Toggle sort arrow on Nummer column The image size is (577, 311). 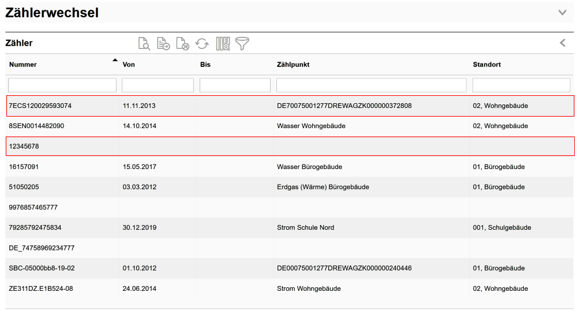114,61
